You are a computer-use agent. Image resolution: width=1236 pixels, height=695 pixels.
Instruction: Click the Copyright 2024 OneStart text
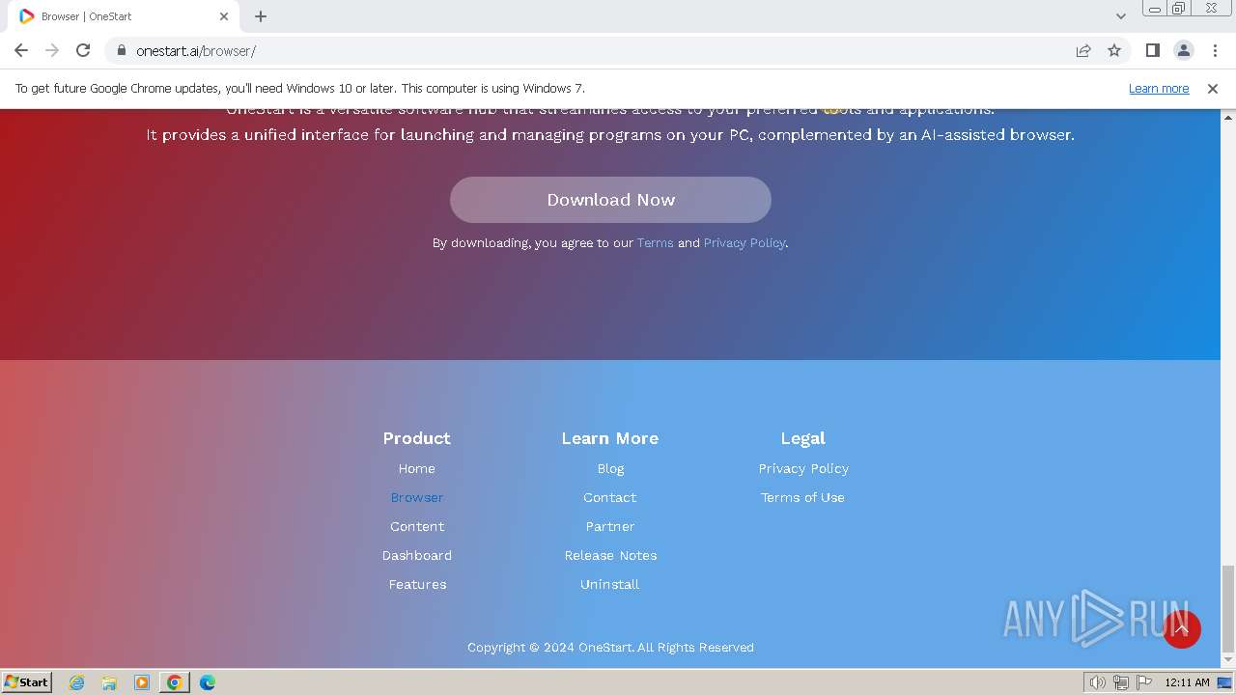610,648
